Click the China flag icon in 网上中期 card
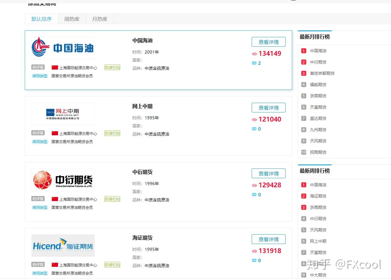The height and width of the screenshot is (280, 391). click(55, 133)
